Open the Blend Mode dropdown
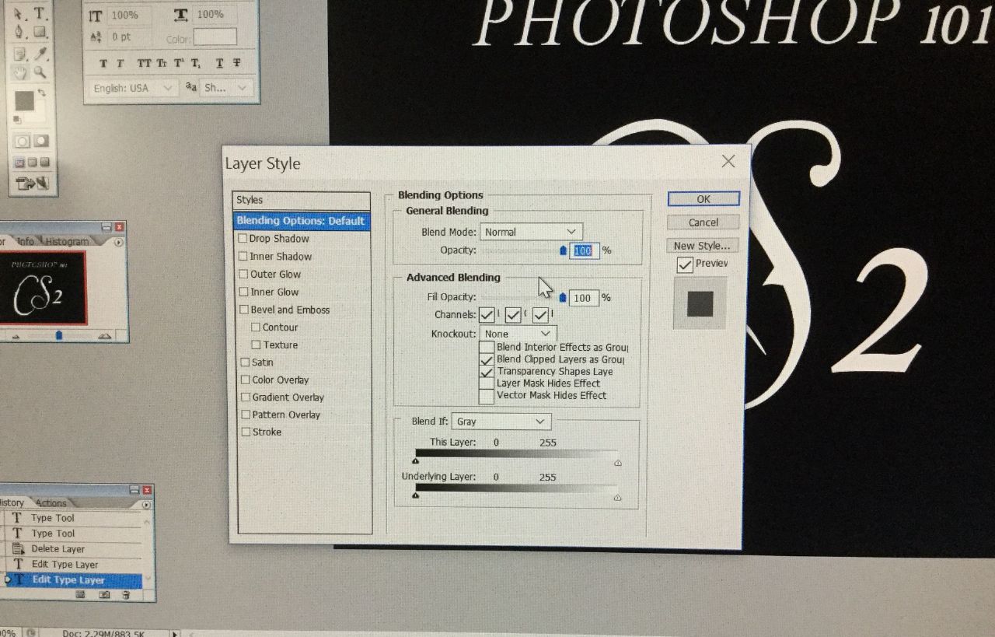995x637 pixels. click(531, 232)
